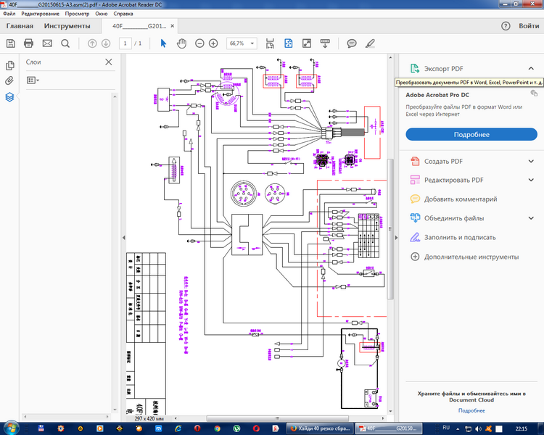Click the zoom out minus icon

(199, 43)
